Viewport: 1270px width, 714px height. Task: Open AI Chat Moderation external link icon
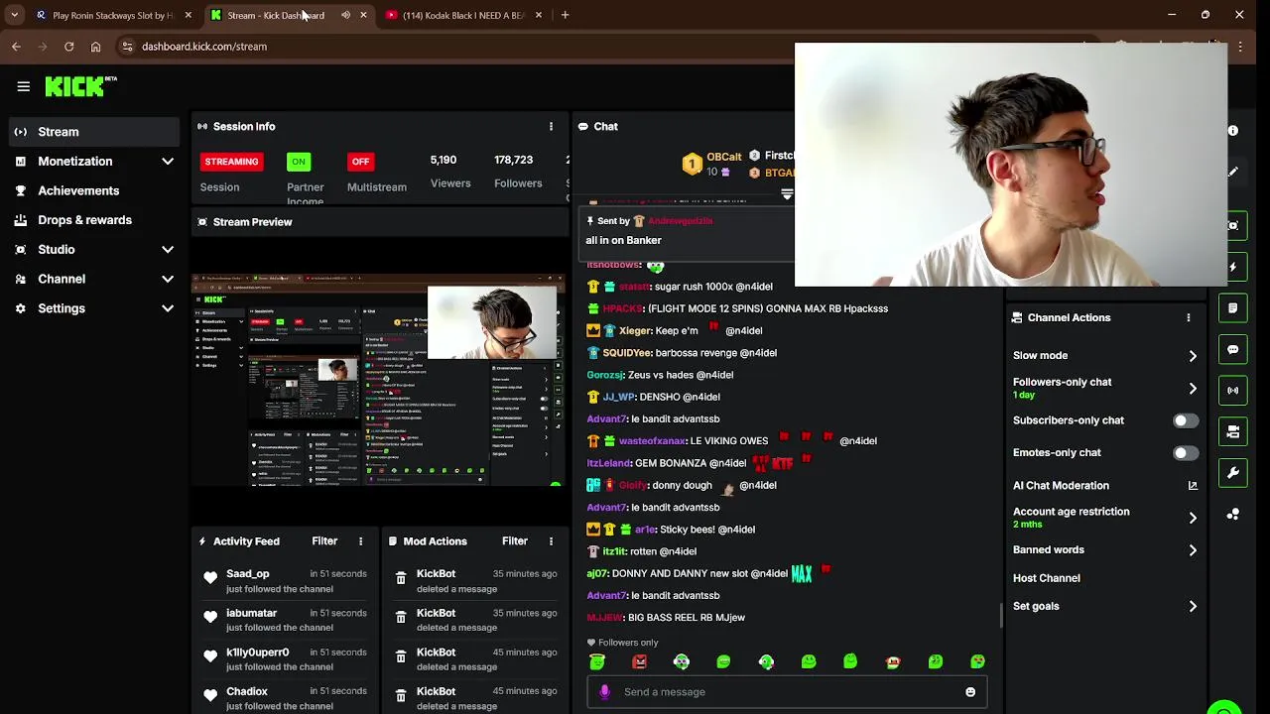click(1193, 486)
